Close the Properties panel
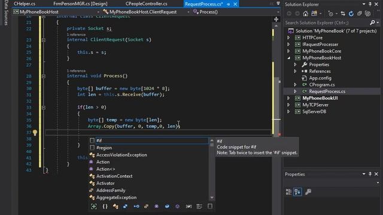This screenshot has width=383, height=215. coord(376,174)
